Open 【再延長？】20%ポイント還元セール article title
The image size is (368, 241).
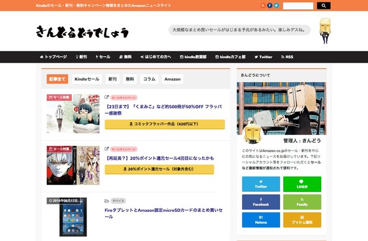point(159,158)
